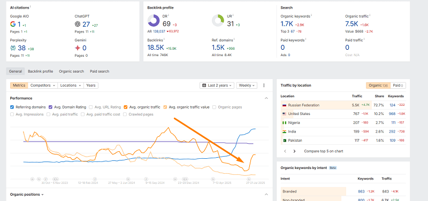Collapse the Performance section chevron

click(x=266, y=98)
